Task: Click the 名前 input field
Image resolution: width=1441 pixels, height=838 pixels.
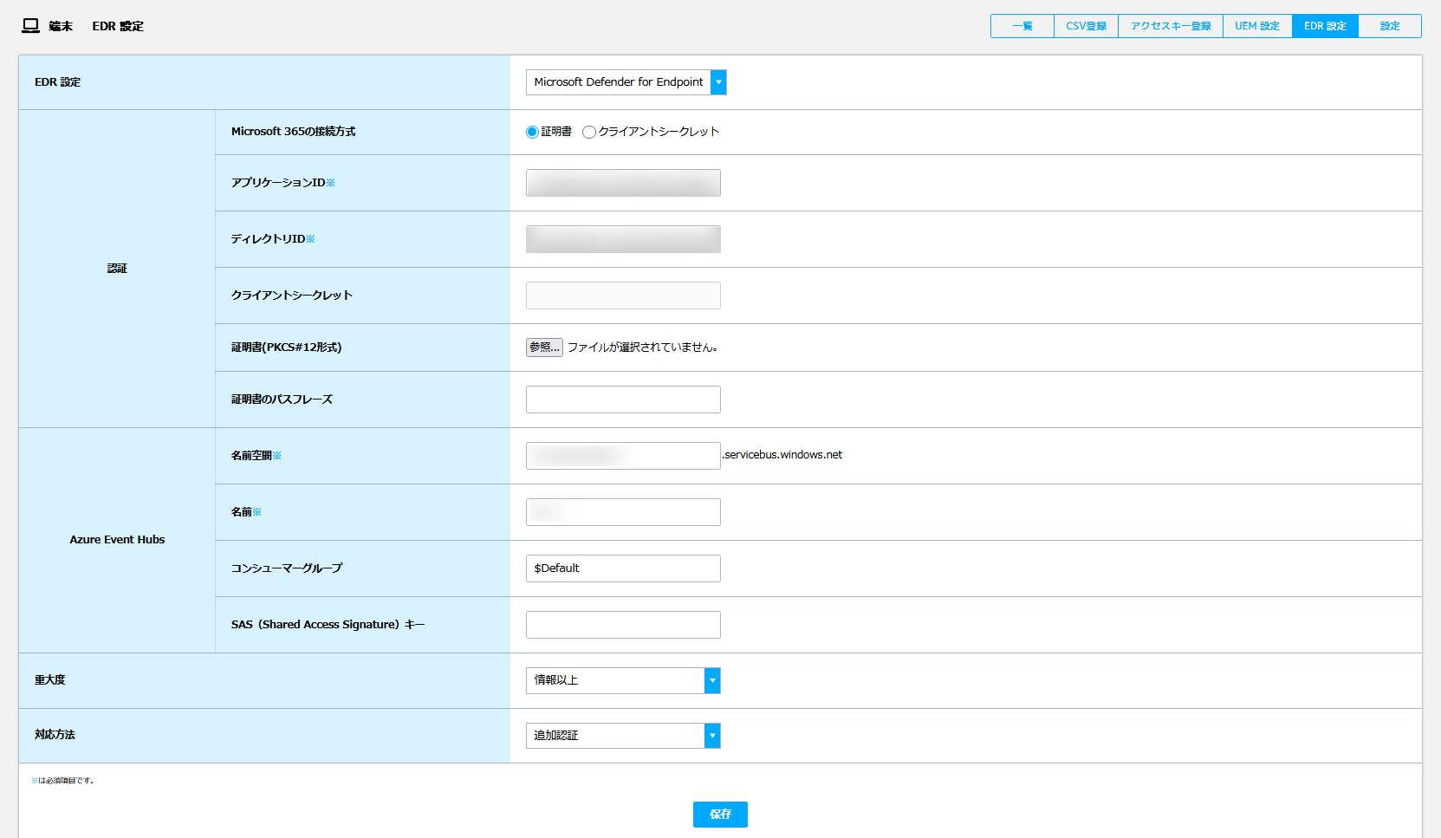Action: [x=623, y=512]
